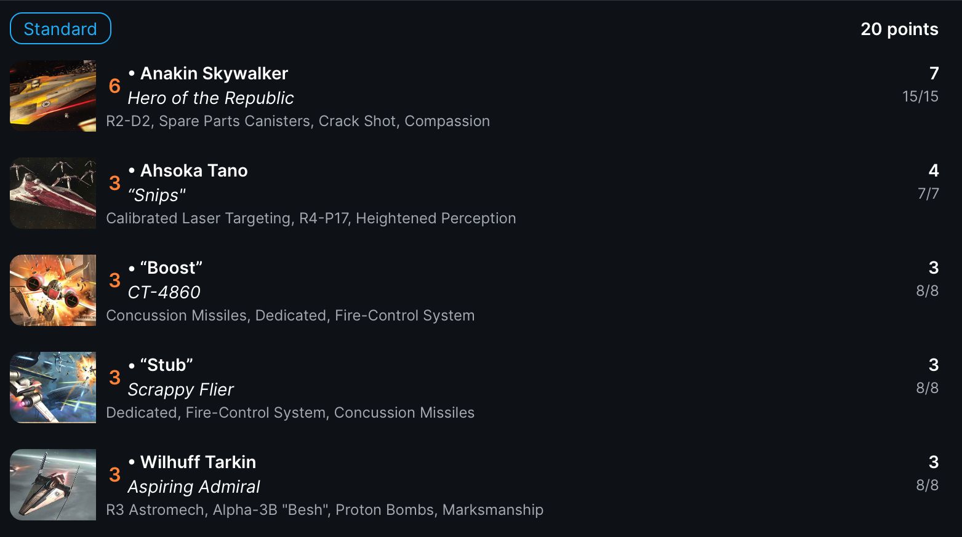
Task: Click the Anakin Skywalker pilot name
Action: pos(214,73)
